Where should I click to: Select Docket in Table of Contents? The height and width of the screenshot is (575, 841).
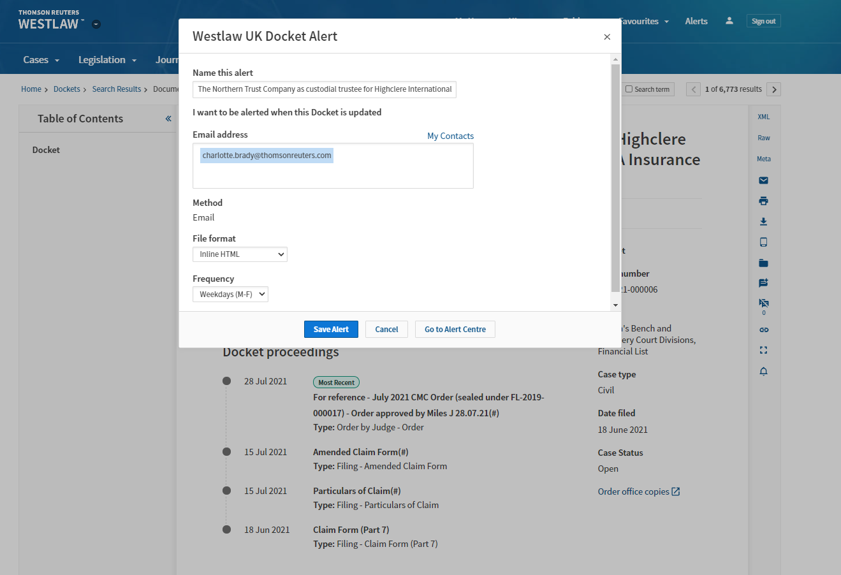click(46, 150)
